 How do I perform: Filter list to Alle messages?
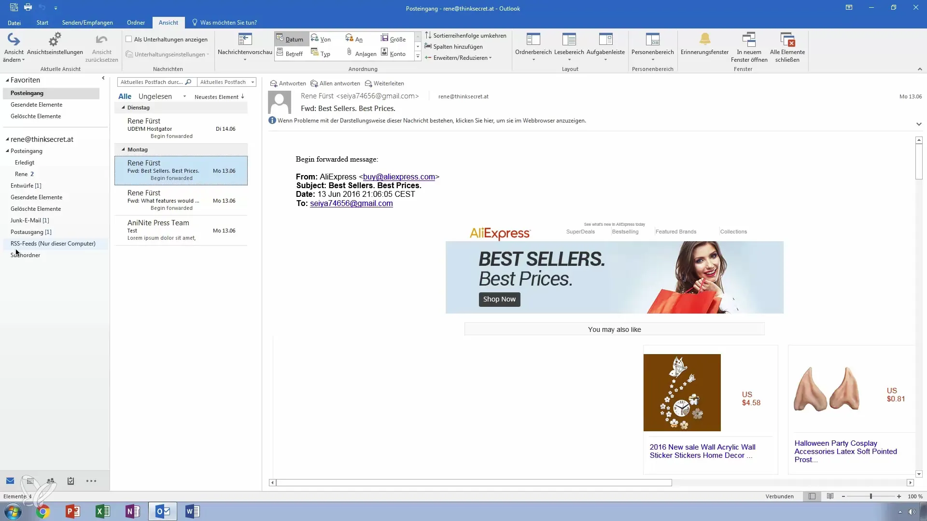pos(125,96)
